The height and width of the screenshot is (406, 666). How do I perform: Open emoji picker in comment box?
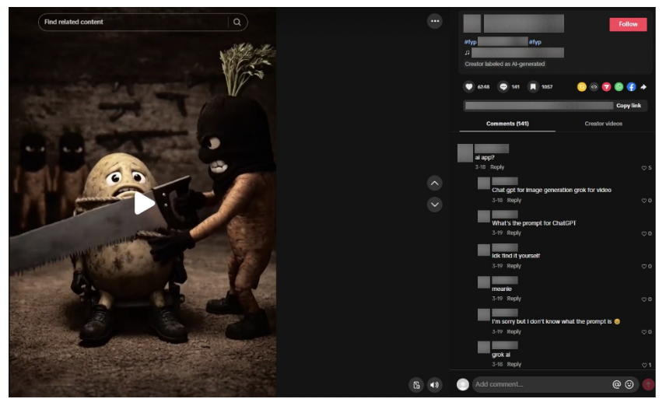pyautogui.click(x=629, y=384)
